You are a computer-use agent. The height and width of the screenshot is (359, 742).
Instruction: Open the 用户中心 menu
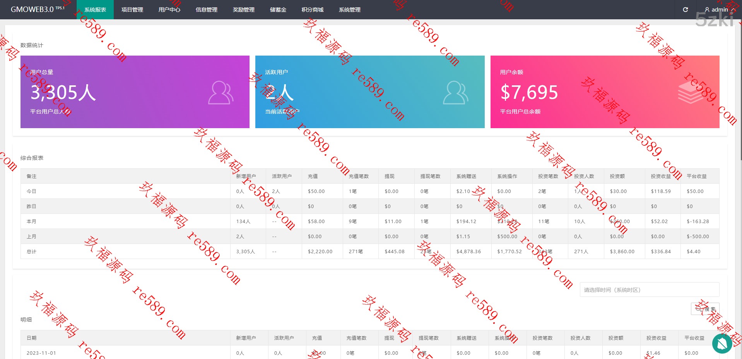point(169,10)
